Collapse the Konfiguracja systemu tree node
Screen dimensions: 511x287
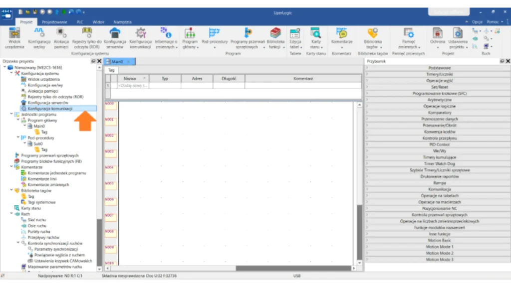click(x=11, y=73)
